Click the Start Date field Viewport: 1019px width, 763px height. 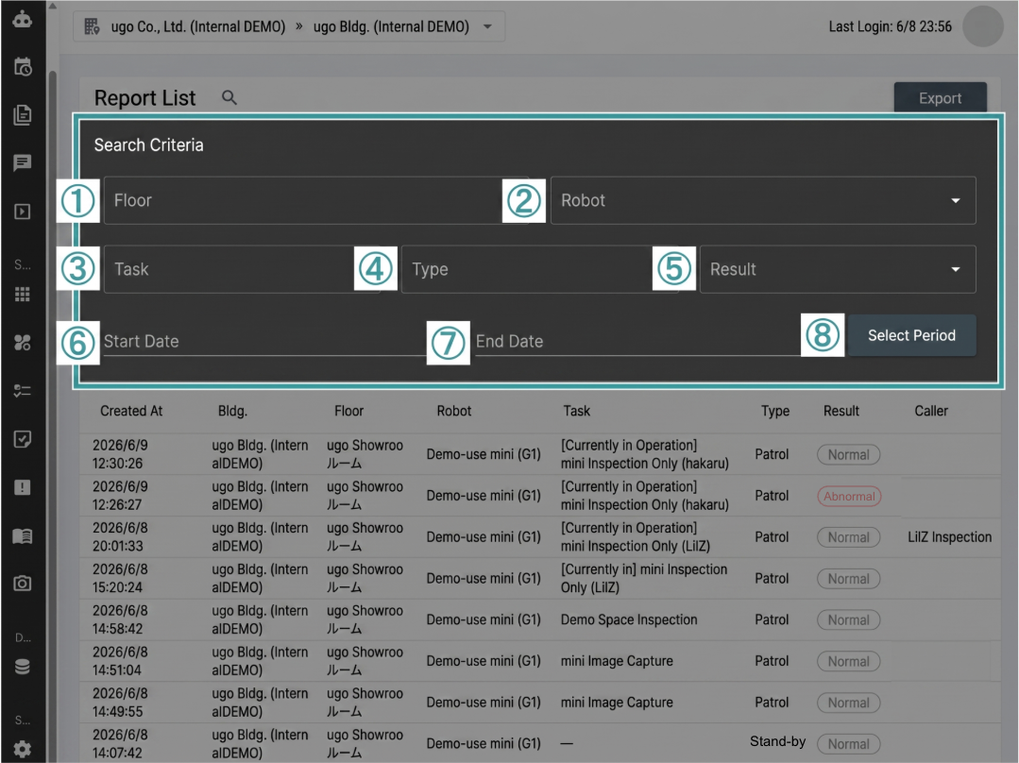coord(263,341)
